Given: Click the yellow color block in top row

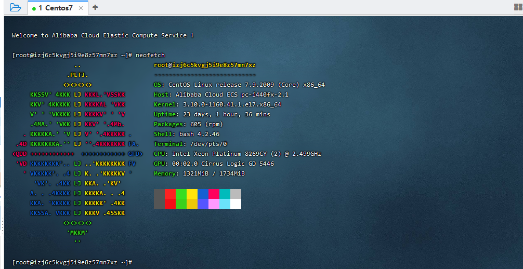Looking at the screenshot, I should tap(192, 194).
